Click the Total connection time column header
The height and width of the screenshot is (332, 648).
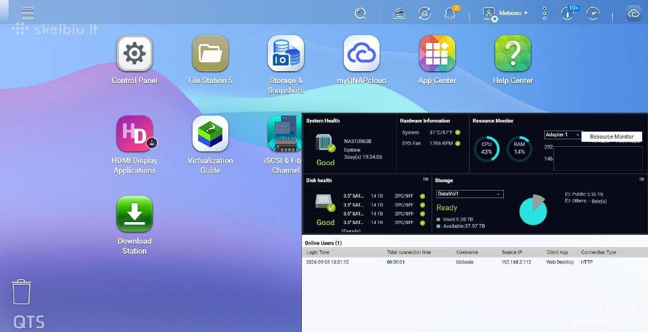tap(409, 252)
